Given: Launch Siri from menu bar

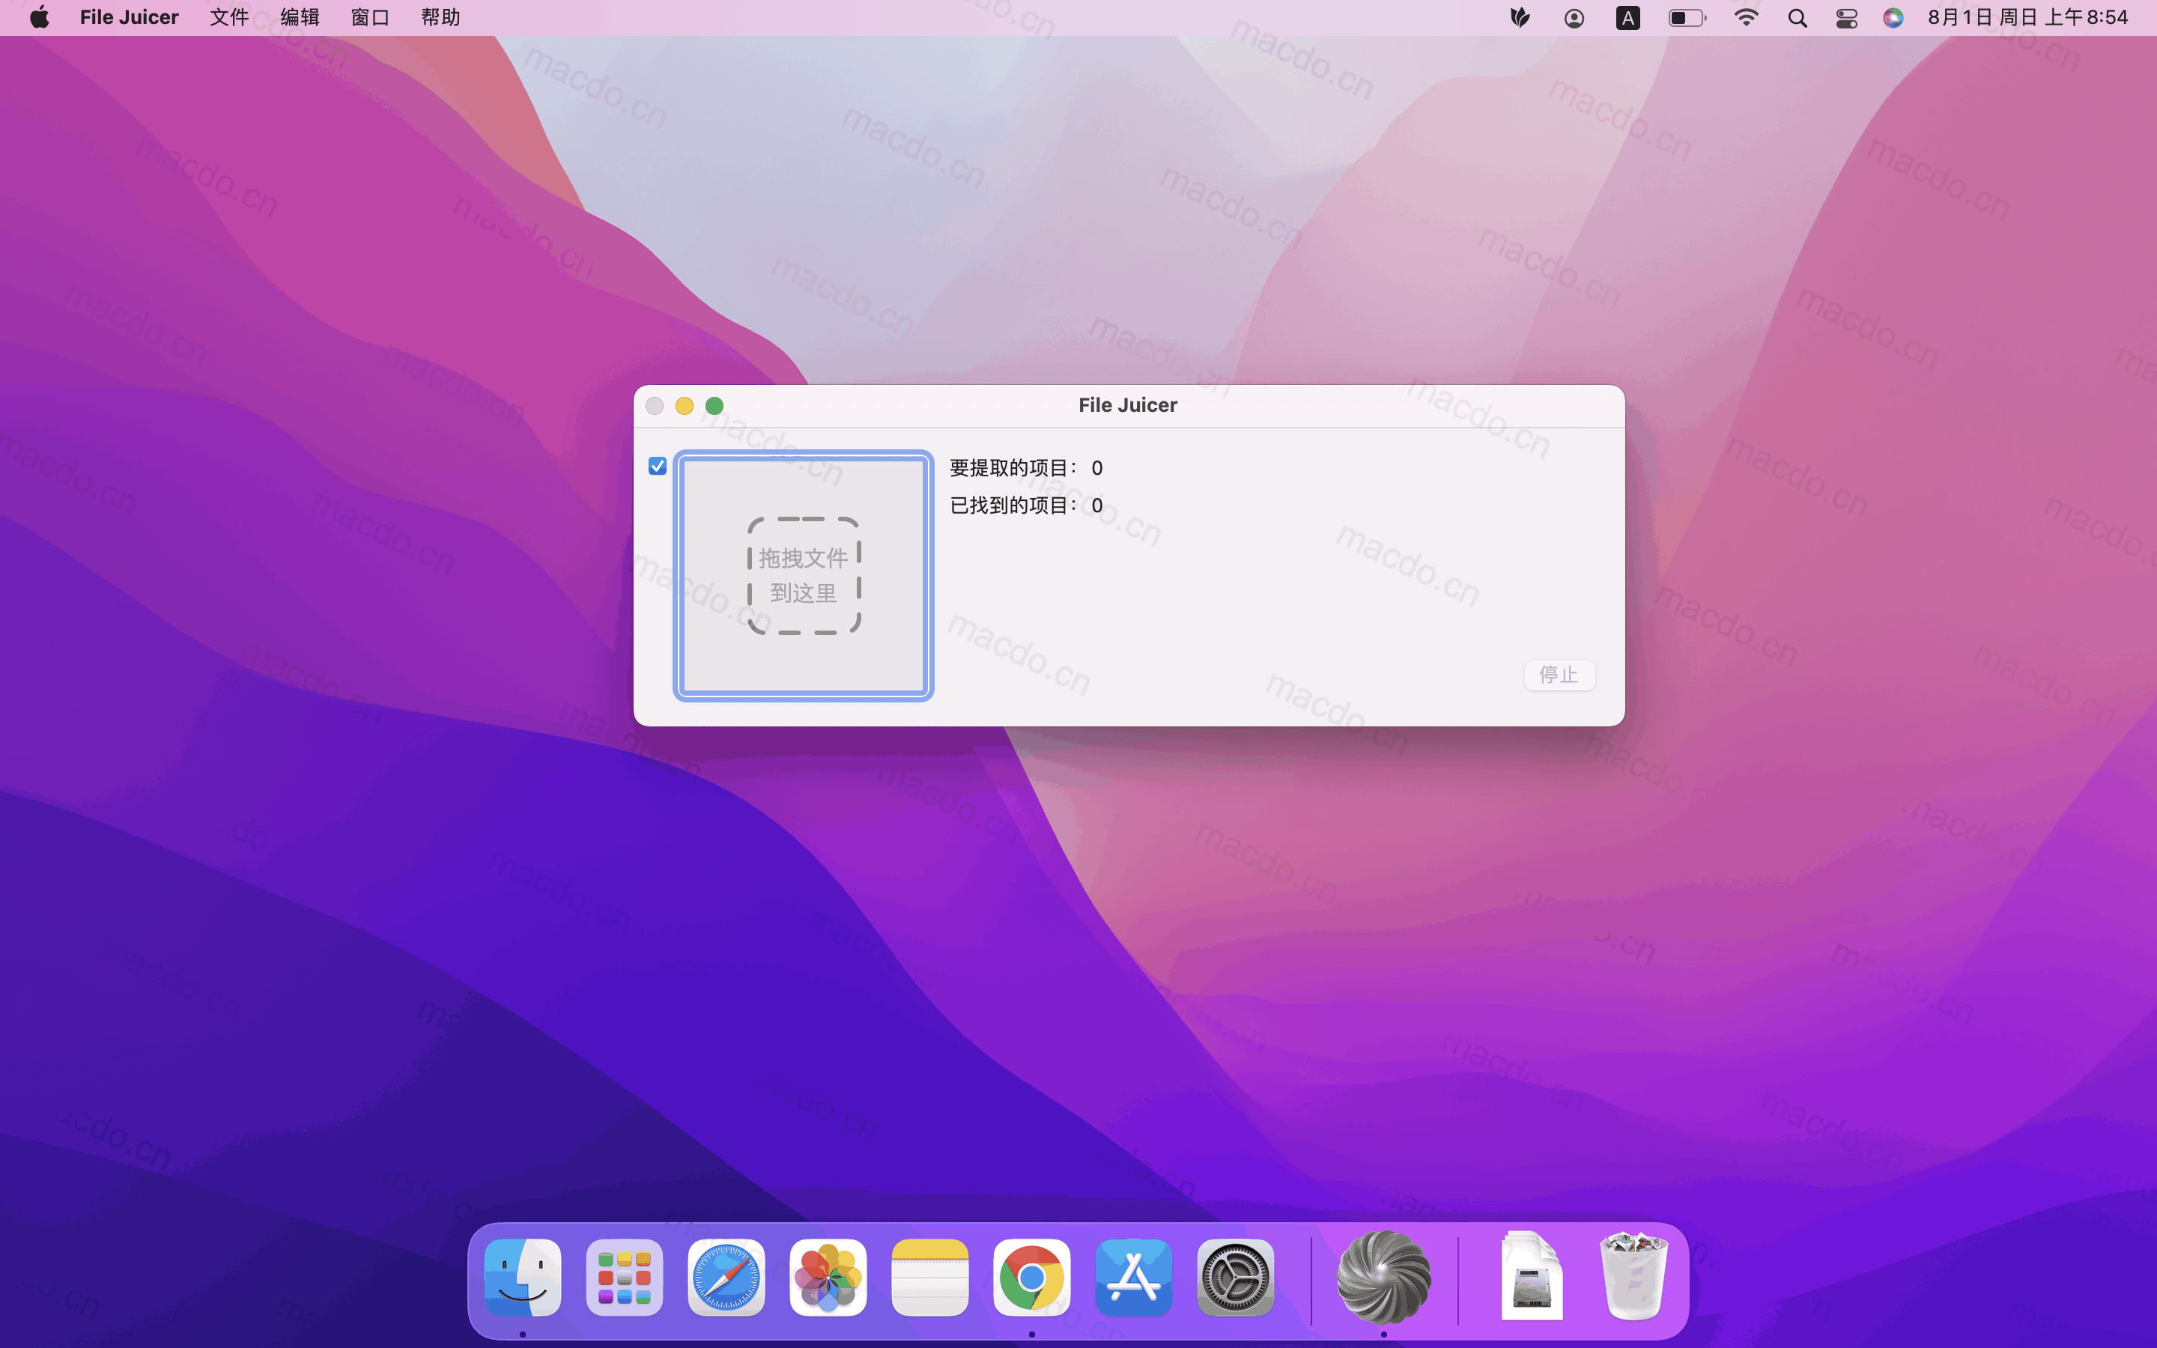Looking at the screenshot, I should (x=1893, y=18).
